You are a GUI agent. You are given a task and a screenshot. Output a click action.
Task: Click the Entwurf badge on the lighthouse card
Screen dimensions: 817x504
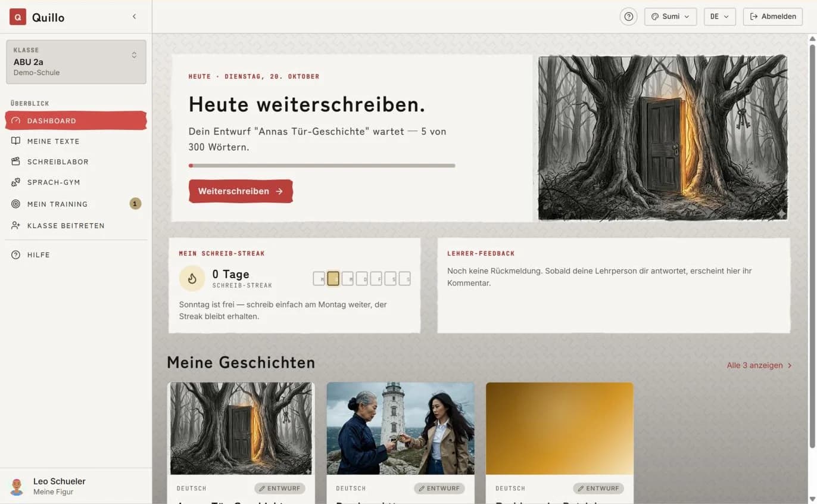439,489
